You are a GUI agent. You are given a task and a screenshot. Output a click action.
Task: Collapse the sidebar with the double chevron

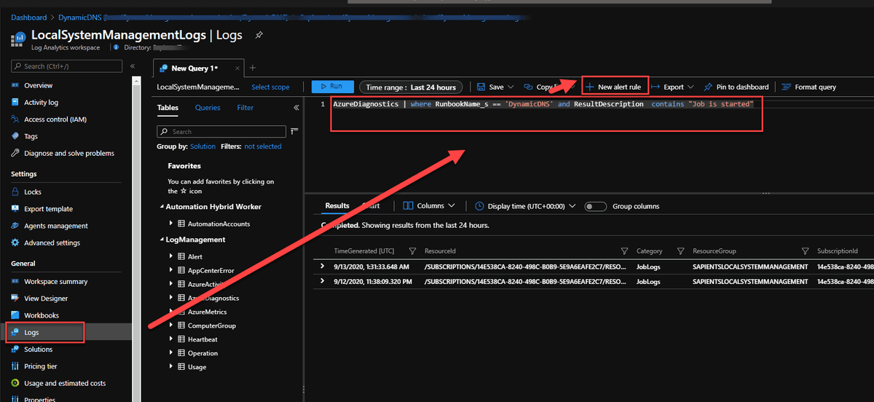[x=133, y=66]
